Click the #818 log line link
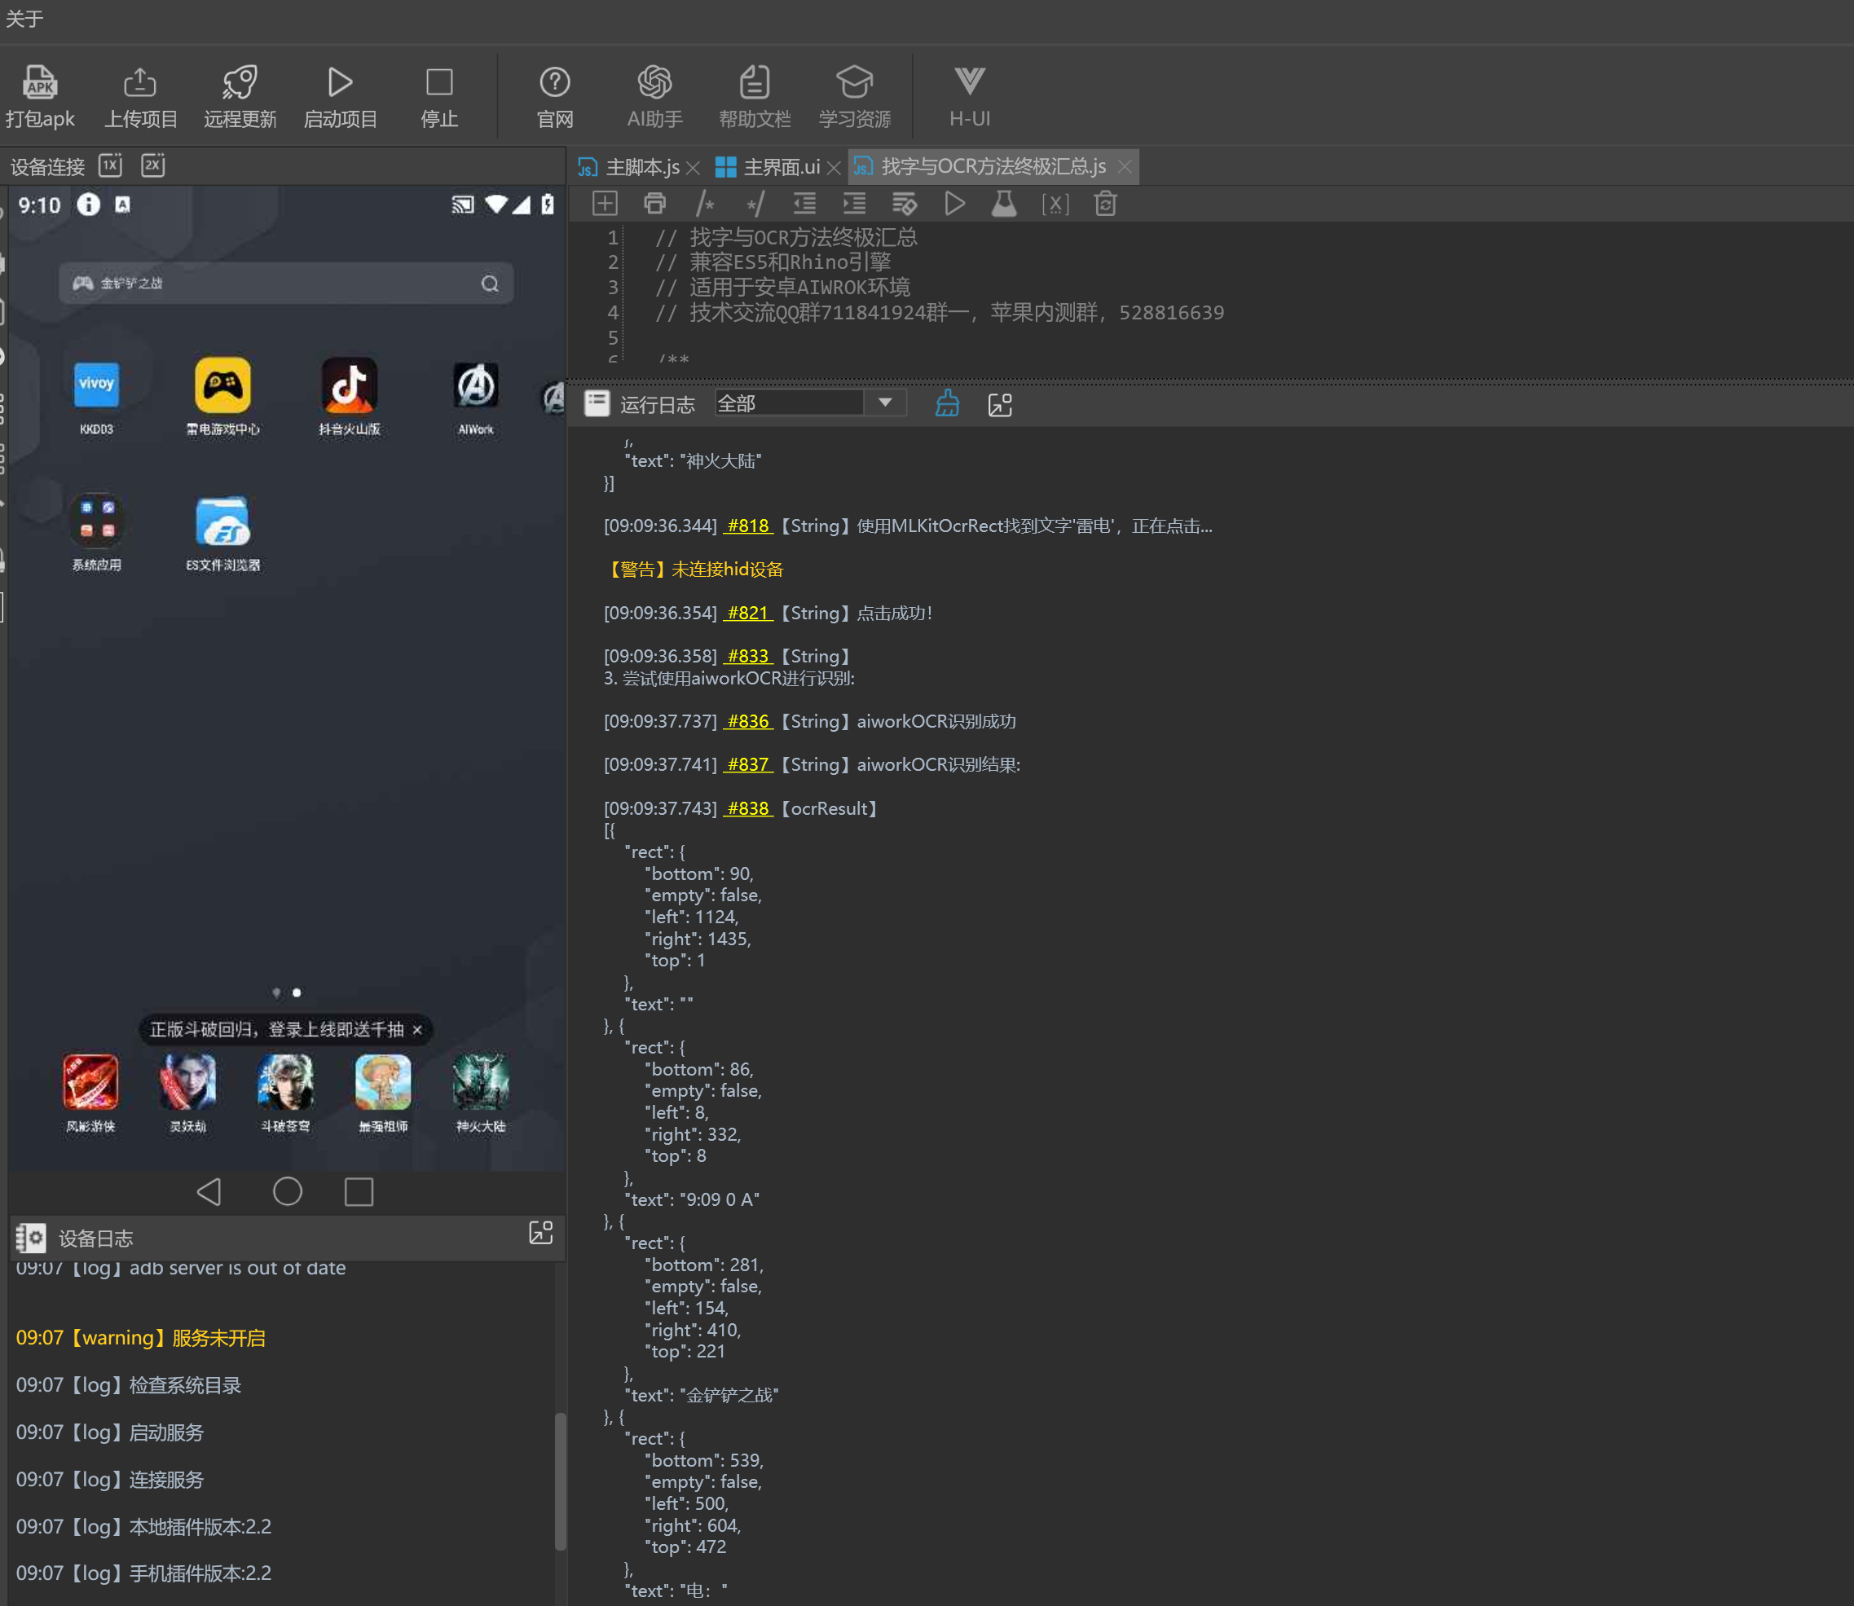1854x1606 pixels. click(747, 526)
